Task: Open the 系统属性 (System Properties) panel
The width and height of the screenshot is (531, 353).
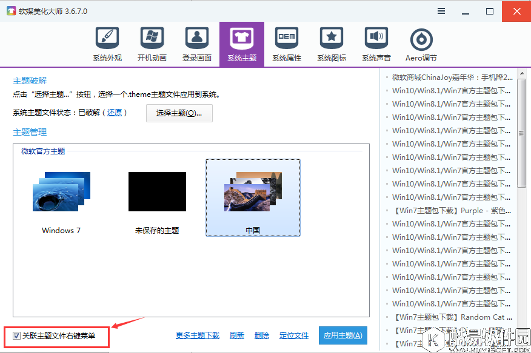Action: (x=286, y=42)
